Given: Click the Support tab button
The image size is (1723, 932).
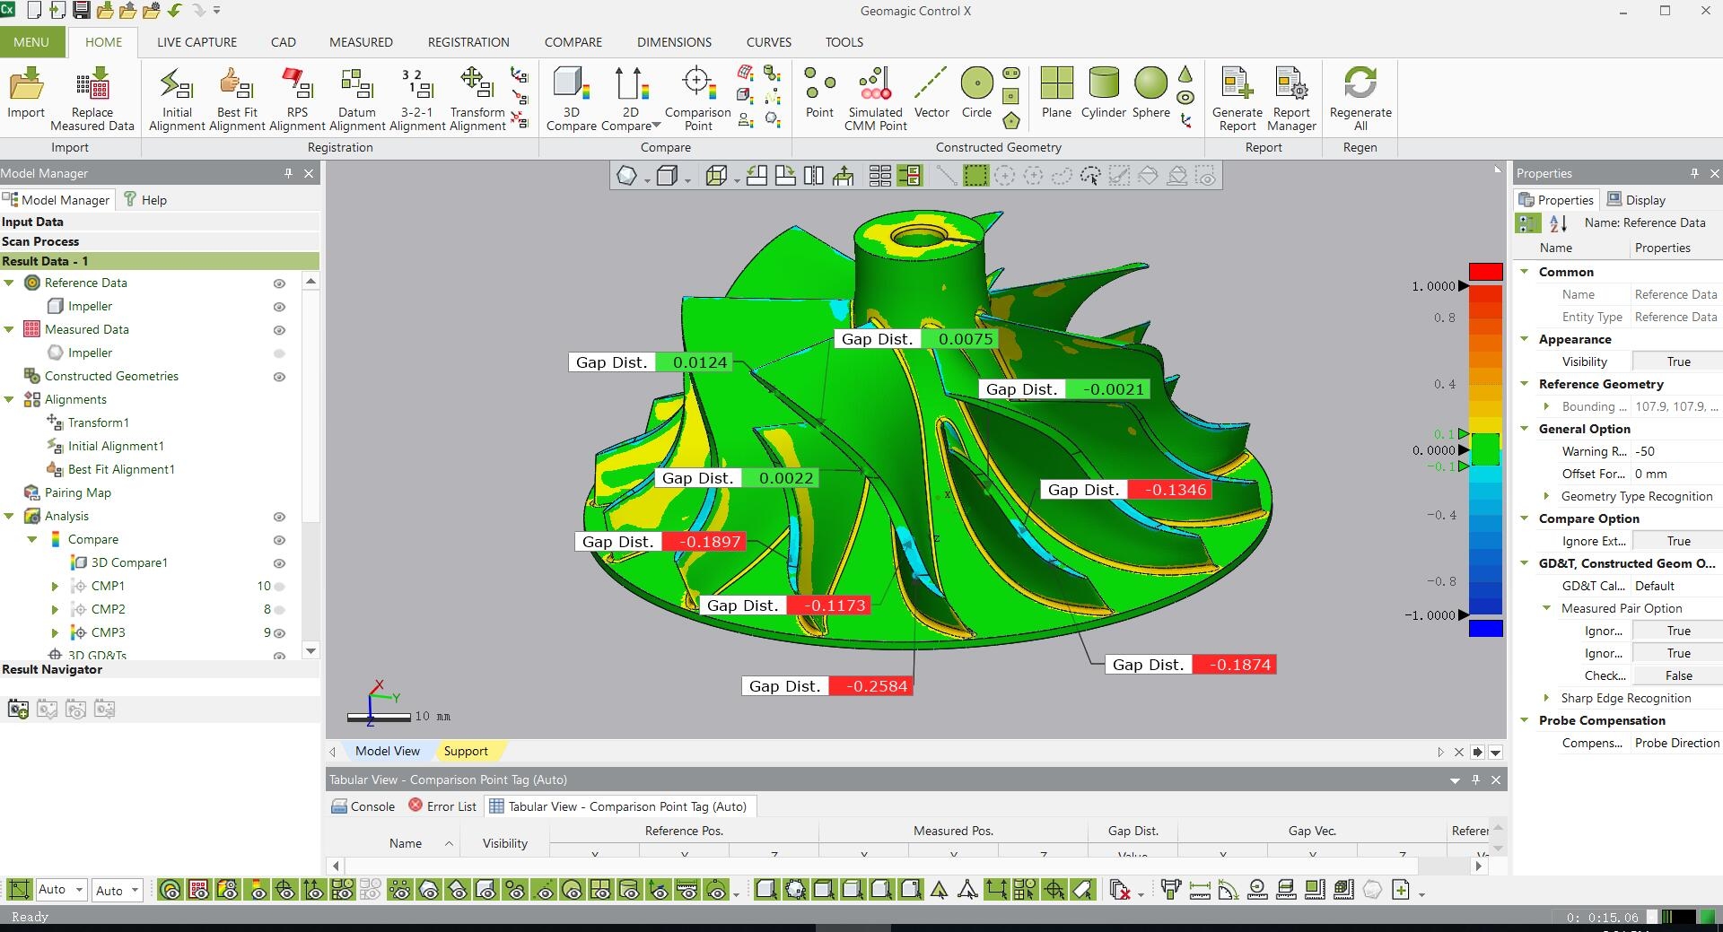Looking at the screenshot, I should [466, 752].
